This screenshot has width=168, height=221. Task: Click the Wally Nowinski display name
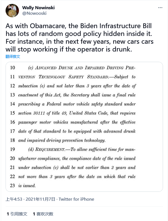click(38, 8)
